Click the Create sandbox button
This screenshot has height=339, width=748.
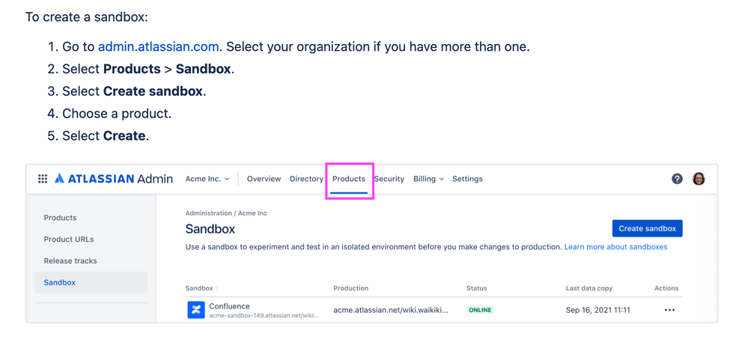pyautogui.click(x=648, y=228)
